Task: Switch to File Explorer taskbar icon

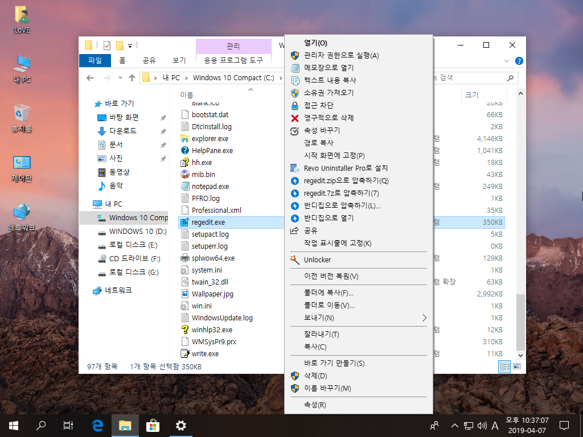Action: point(125,426)
